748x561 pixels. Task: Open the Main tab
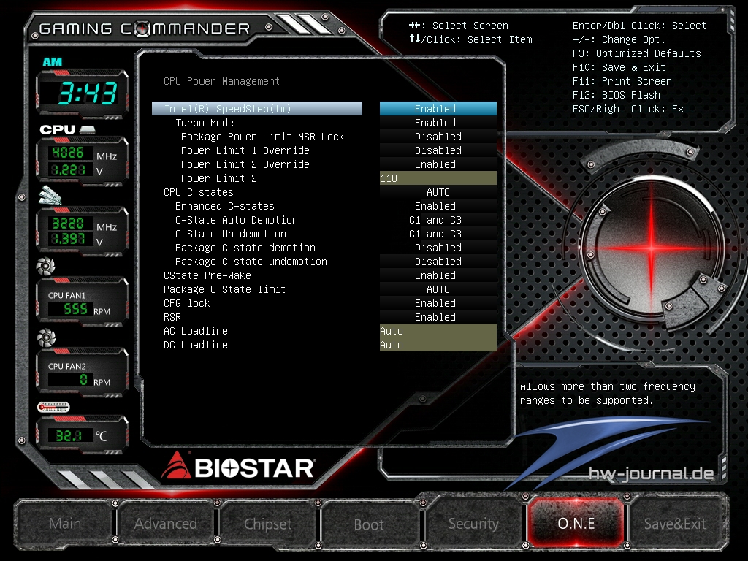click(x=65, y=523)
